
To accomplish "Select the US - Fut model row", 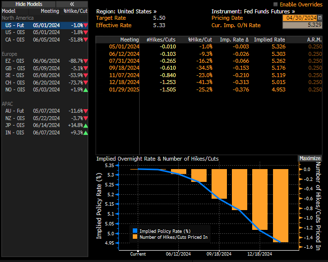I will pyautogui.click(x=15, y=25).
